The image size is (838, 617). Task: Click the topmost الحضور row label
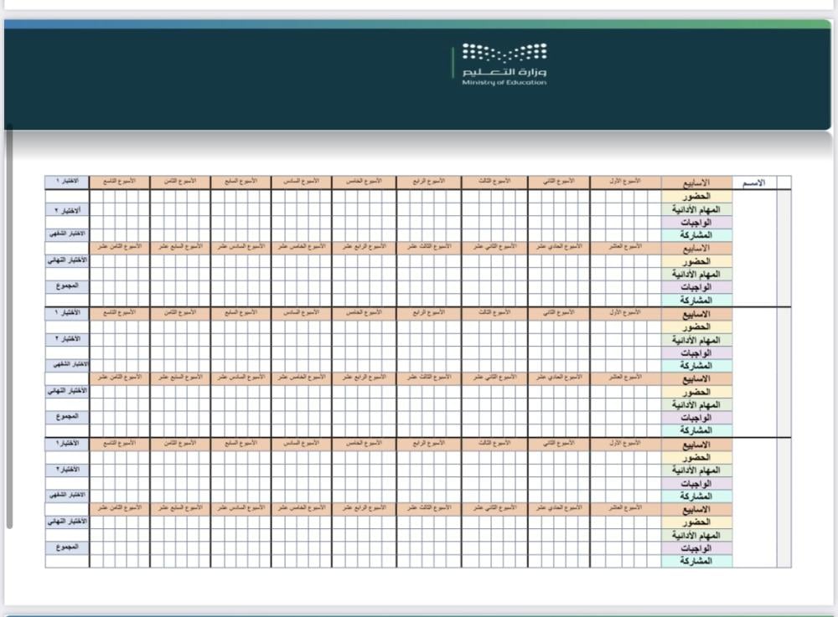[x=696, y=196]
